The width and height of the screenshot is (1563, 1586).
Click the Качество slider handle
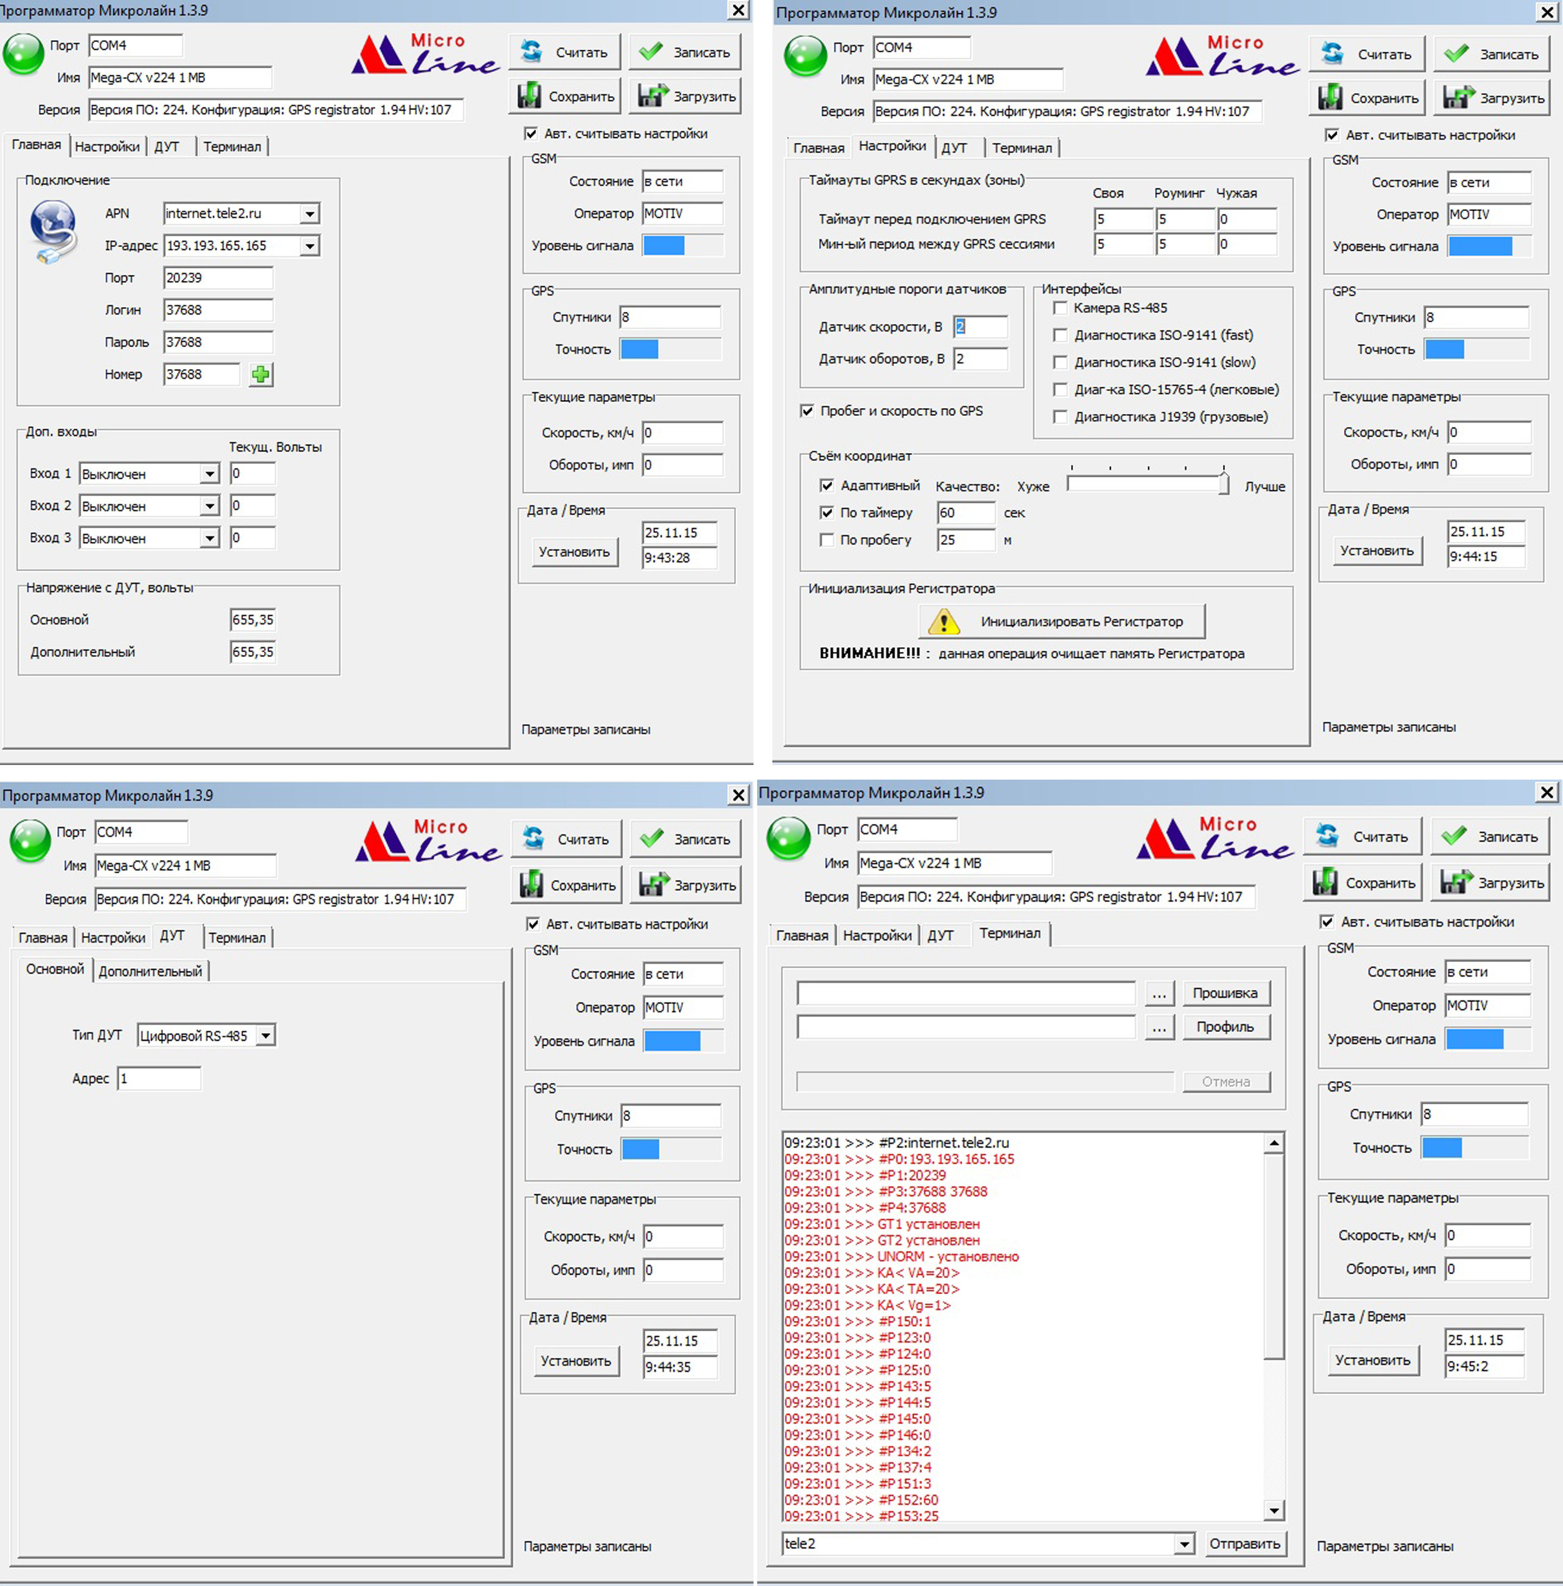coord(1223,483)
